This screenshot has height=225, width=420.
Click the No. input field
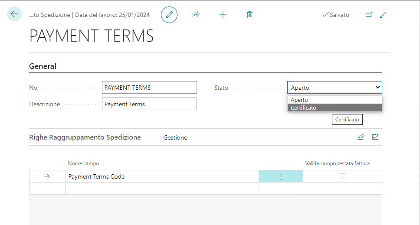149,88
